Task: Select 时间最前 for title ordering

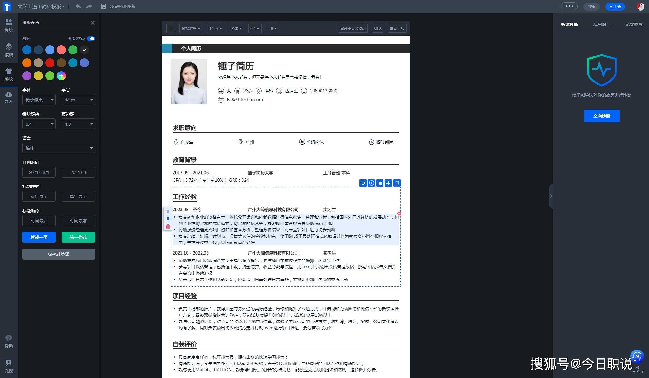Action: pos(78,220)
